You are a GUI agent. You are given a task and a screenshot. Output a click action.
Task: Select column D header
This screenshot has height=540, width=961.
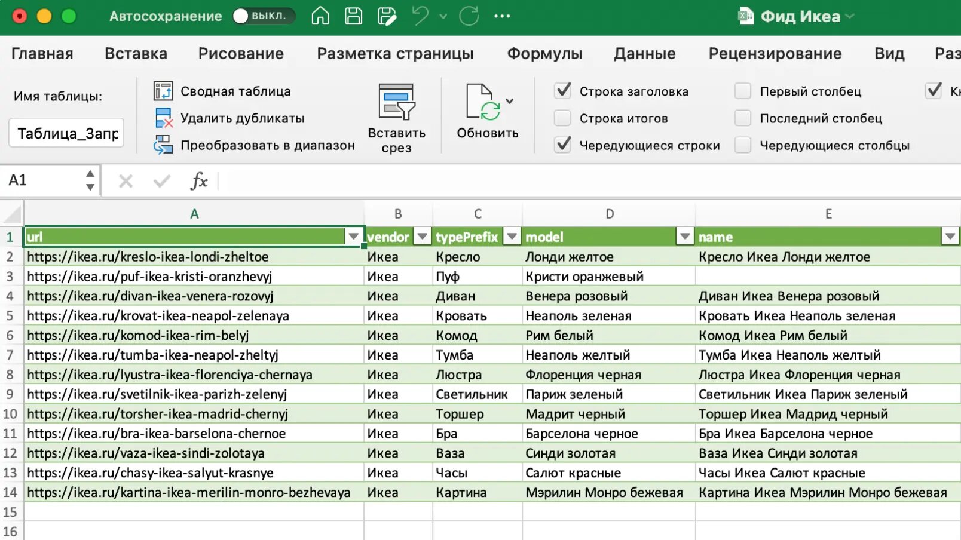click(609, 214)
